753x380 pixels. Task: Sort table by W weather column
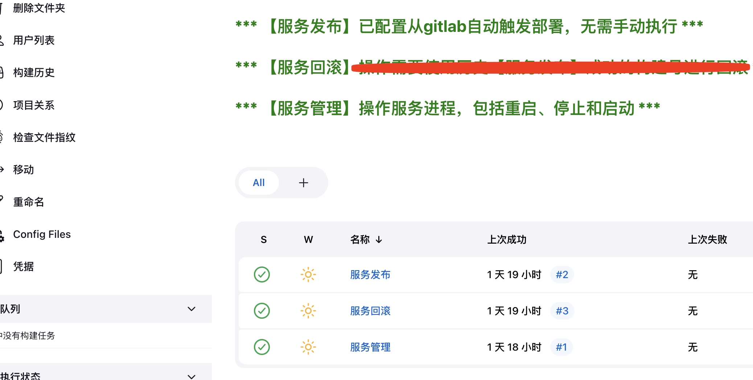pyautogui.click(x=308, y=240)
